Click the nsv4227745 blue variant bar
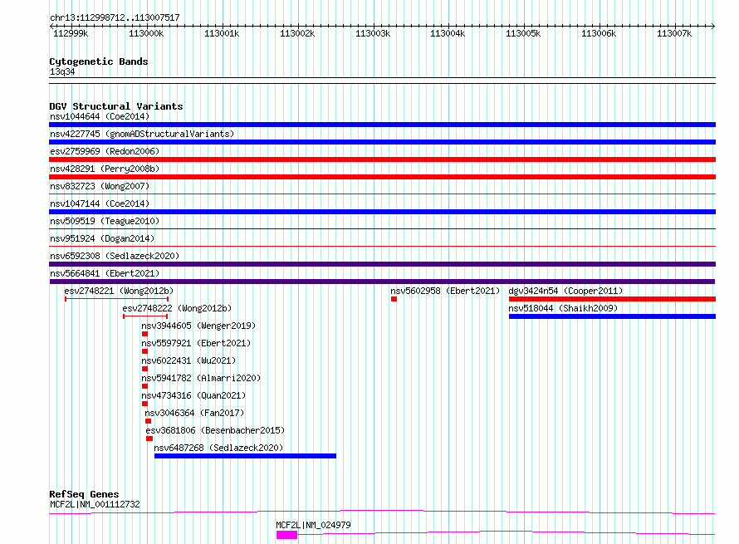This screenshot has width=739, height=544. (382, 142)
